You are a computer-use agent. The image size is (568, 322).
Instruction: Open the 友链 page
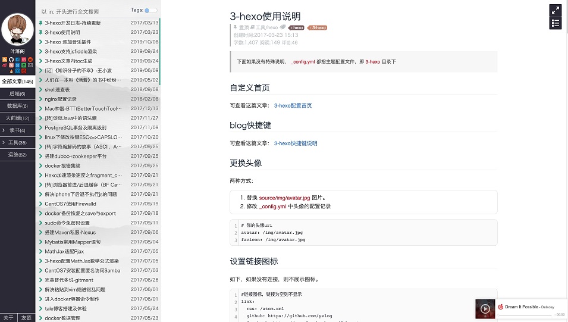(x=26, y=318)
